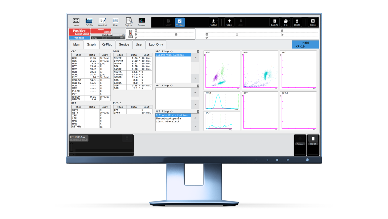The height and width of the screenshot is (219, 388).
Task: Open the Lab. Only tab
Action: pyautogui.click(x=156, y=45)
